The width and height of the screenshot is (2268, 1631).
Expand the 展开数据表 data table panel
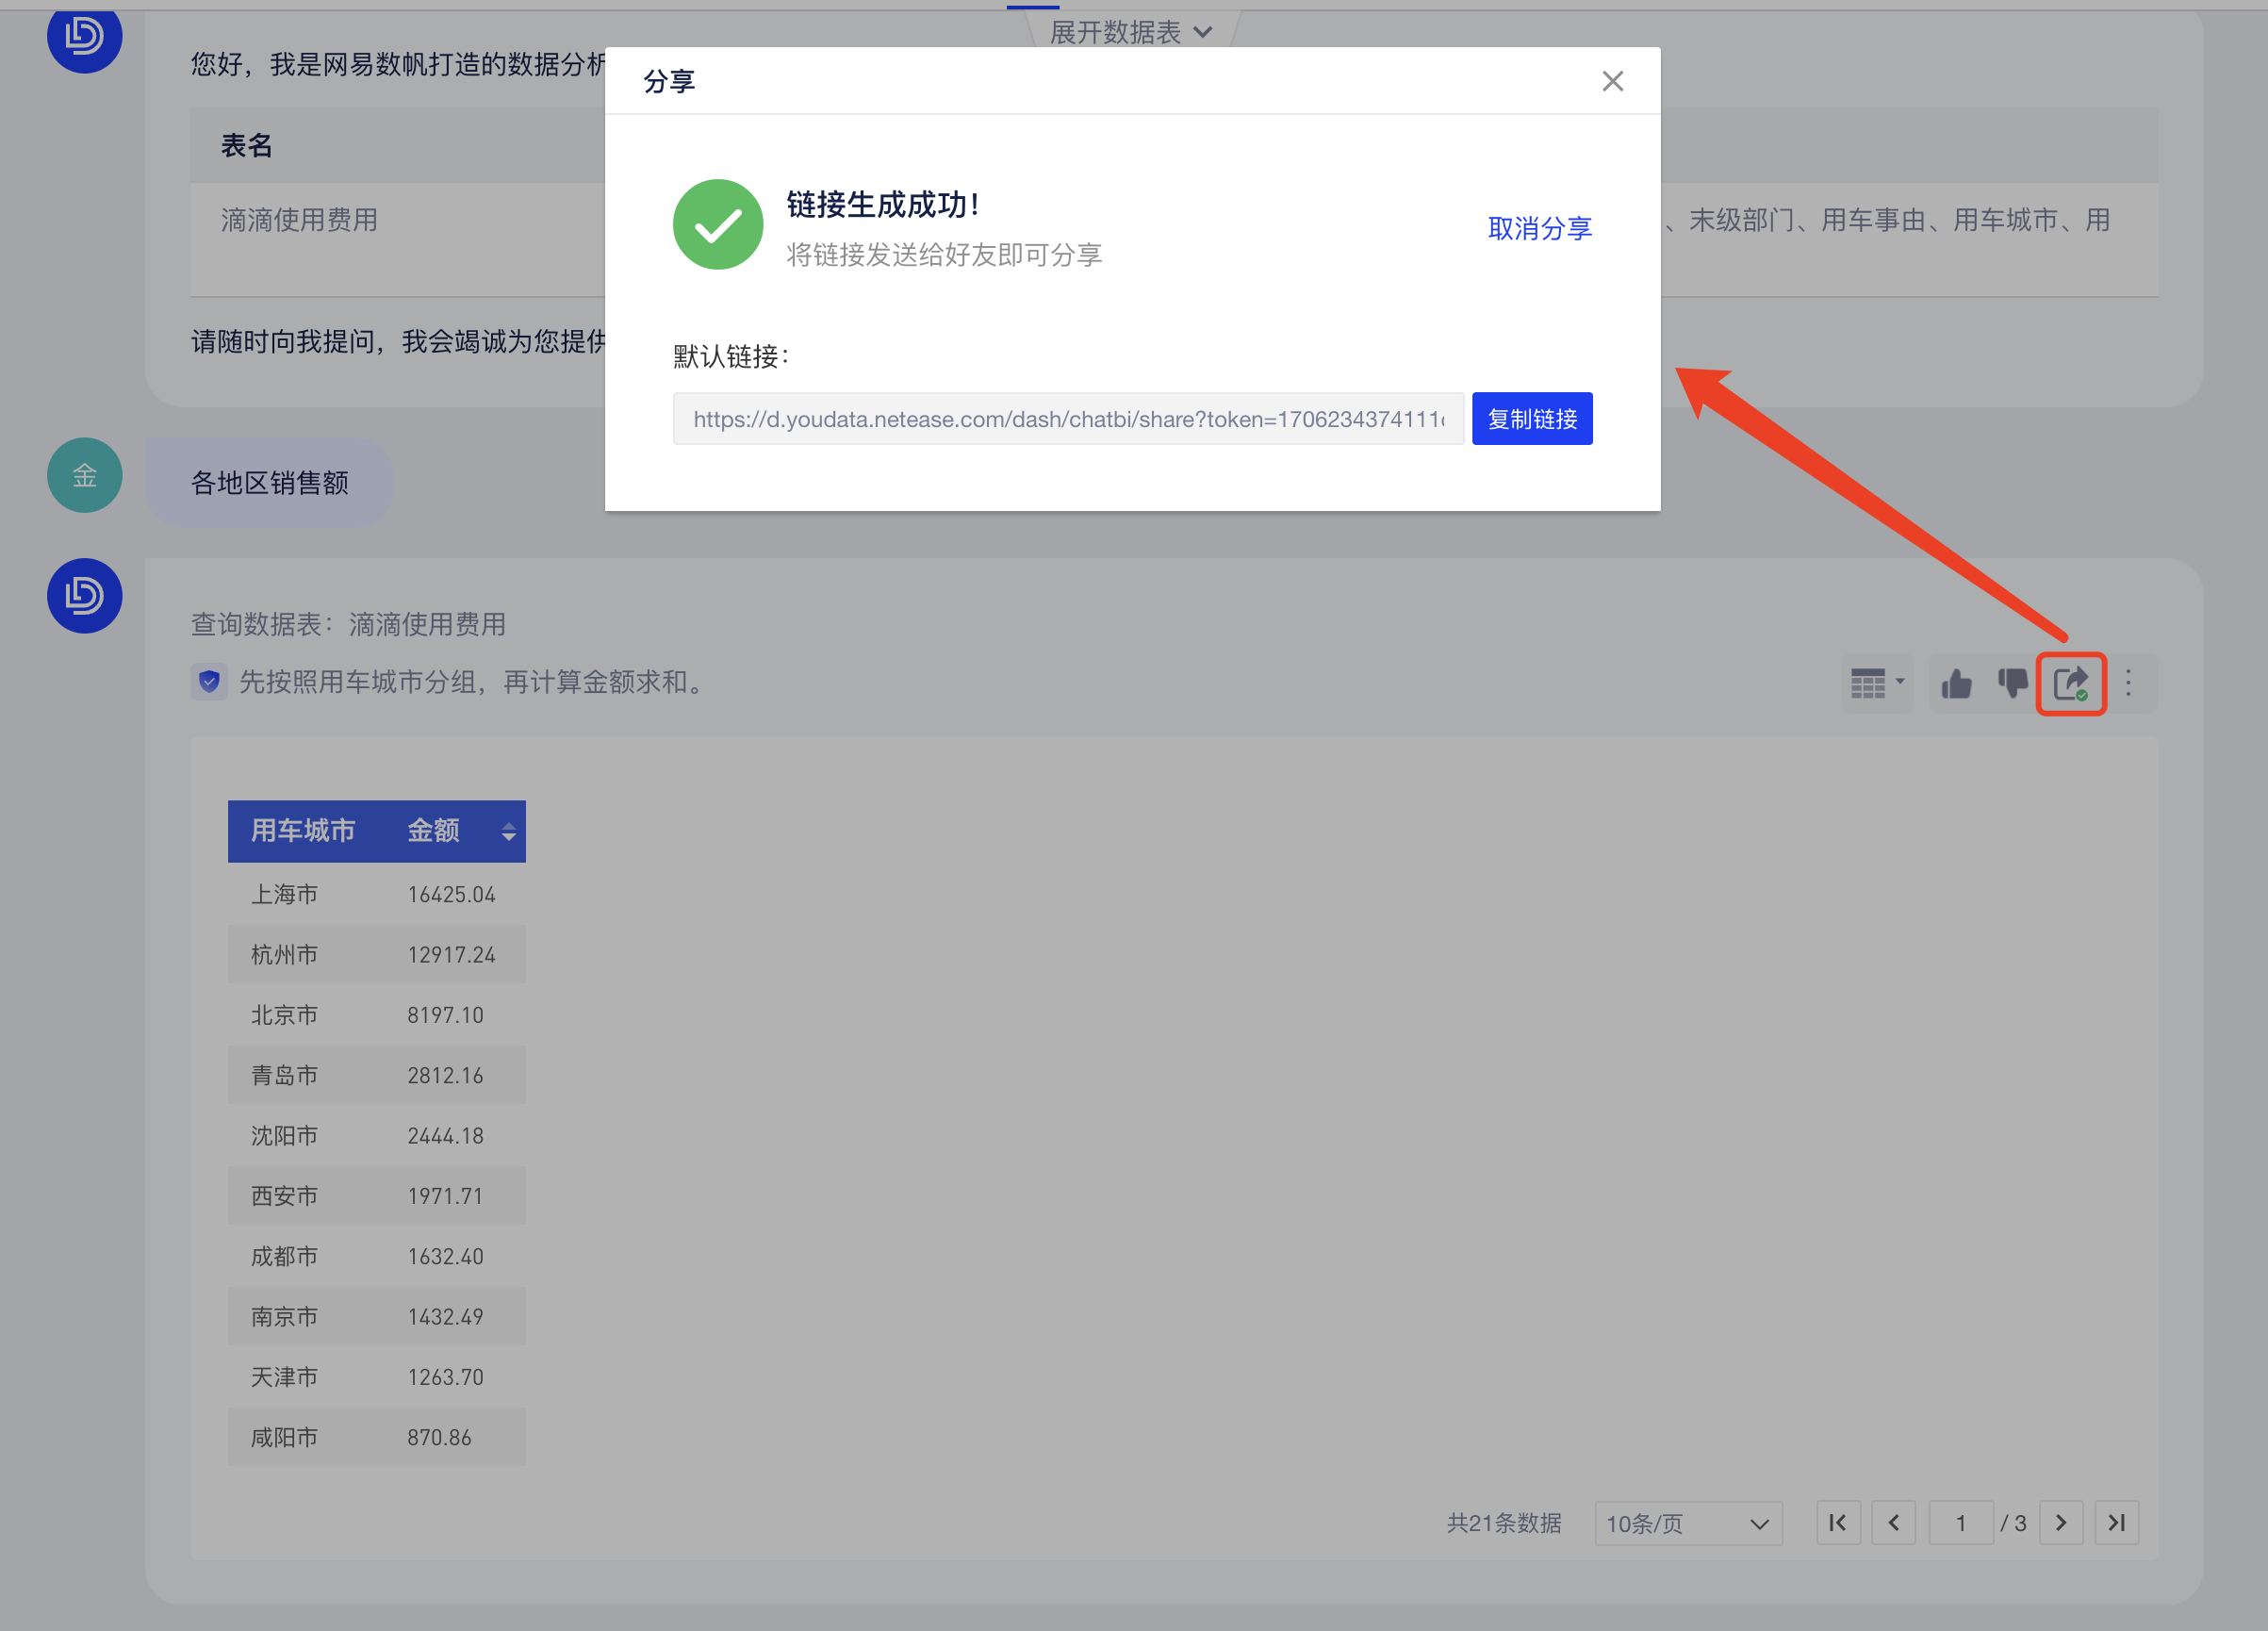click(1131, 32)
